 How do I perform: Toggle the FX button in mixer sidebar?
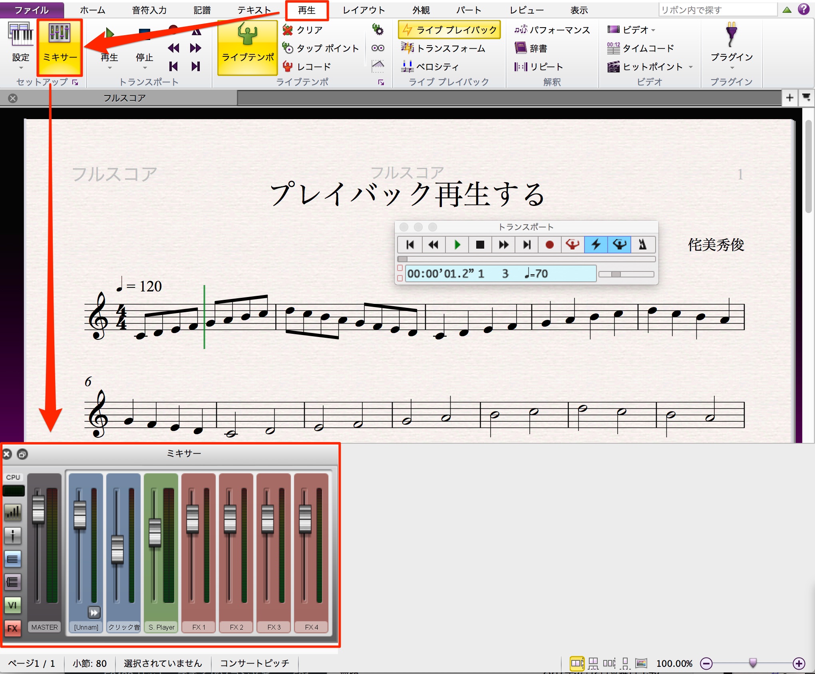click(12, 628)
